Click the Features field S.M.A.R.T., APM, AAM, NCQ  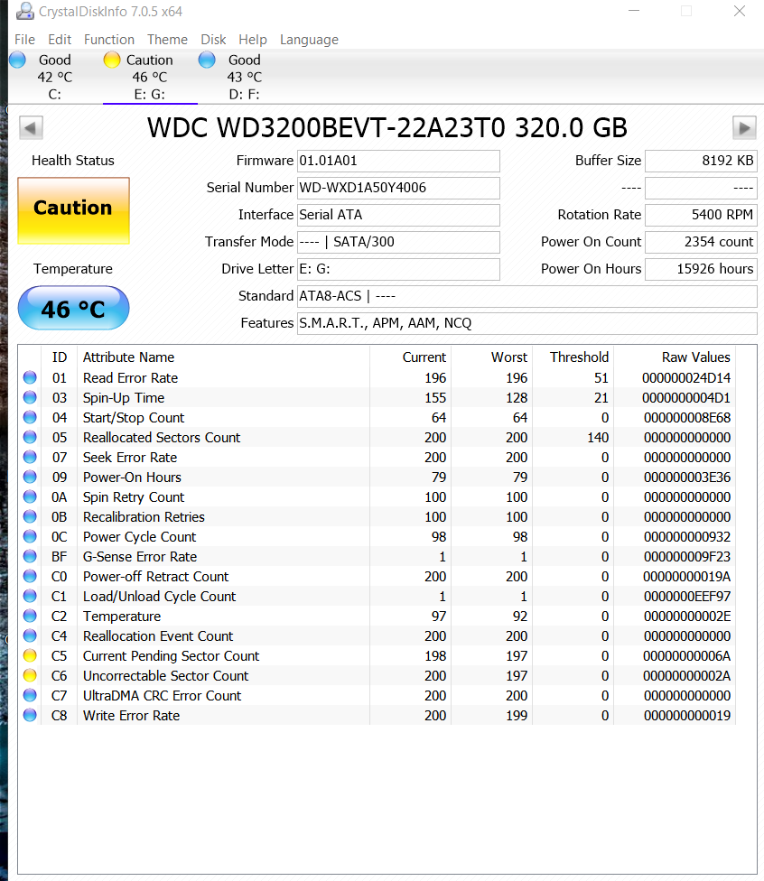(x=526, y=323)
